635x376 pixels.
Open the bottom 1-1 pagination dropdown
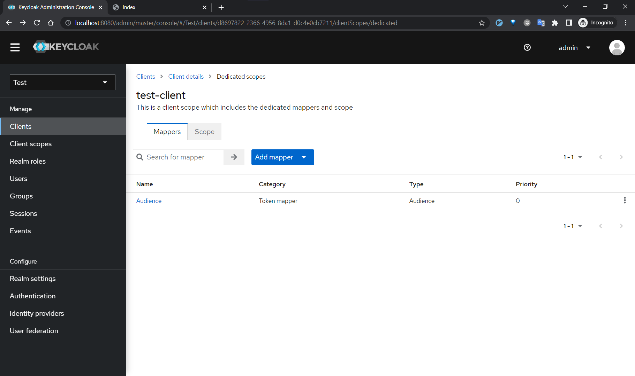click(573, 226)
